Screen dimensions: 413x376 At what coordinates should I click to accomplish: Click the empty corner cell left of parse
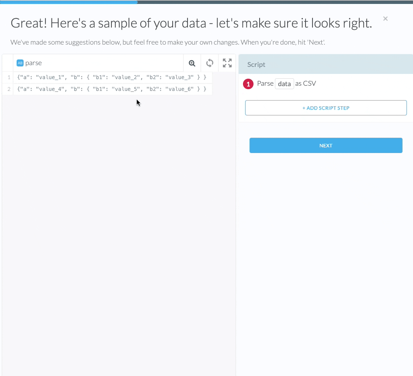pos(7,63)
